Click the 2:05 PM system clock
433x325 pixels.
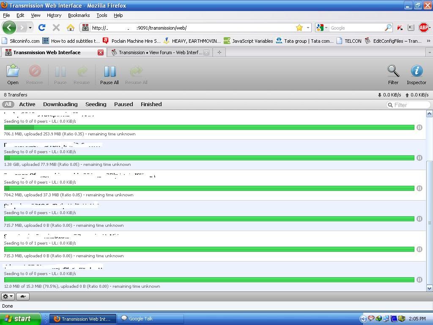[x=417, y=319]
